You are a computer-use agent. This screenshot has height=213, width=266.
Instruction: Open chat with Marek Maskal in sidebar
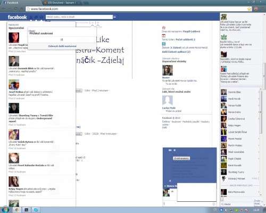pos(240,138)
